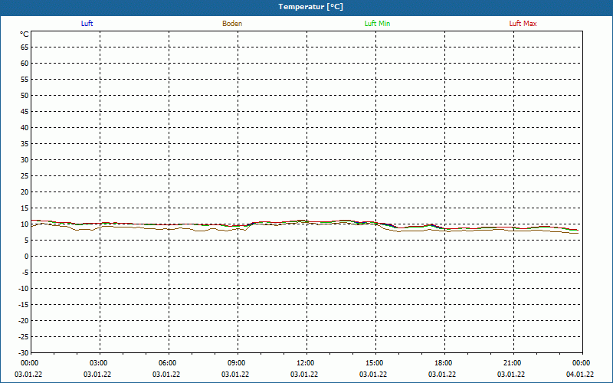Click the -20 value on the y-axis
The width and height of the screenshot is (613, 383).
pos(24,321)
